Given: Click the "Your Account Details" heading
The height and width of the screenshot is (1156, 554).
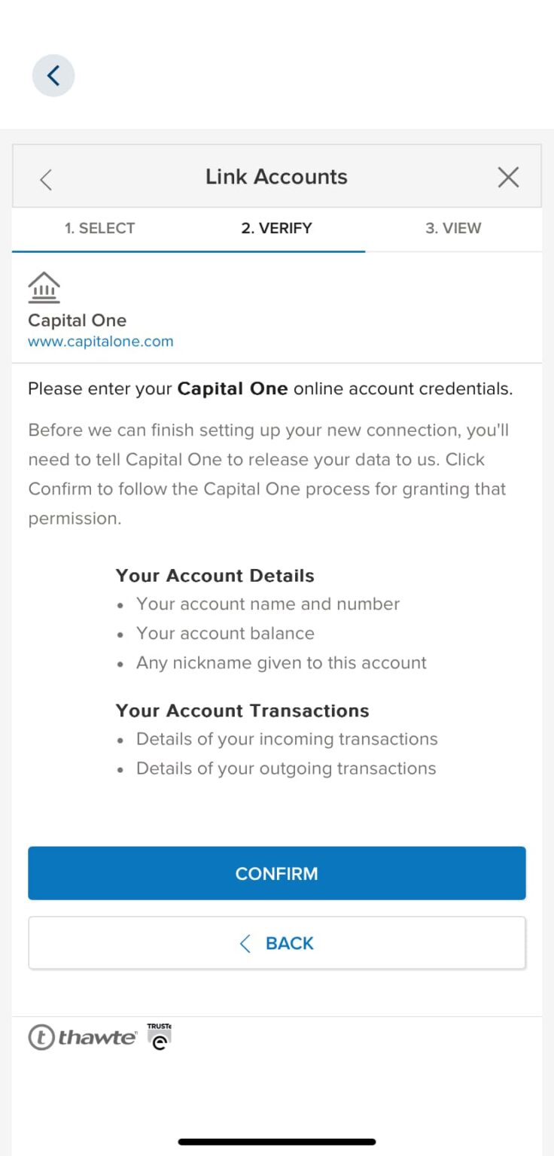Looking at the screenshot, I should 215,576.
